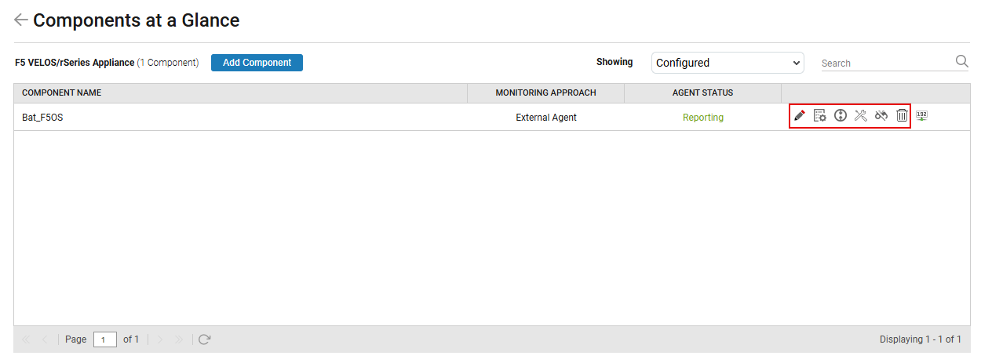
Task: Open the wrench and screwdriver maintenance icon
Action: (x=860, y=116)
